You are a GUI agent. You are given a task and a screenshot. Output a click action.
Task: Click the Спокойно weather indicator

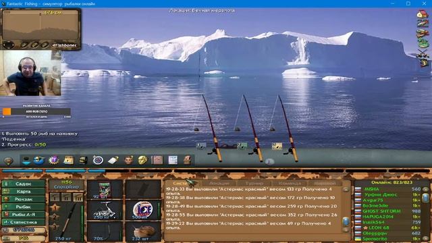pyautogui.click(x=66, y=187)
